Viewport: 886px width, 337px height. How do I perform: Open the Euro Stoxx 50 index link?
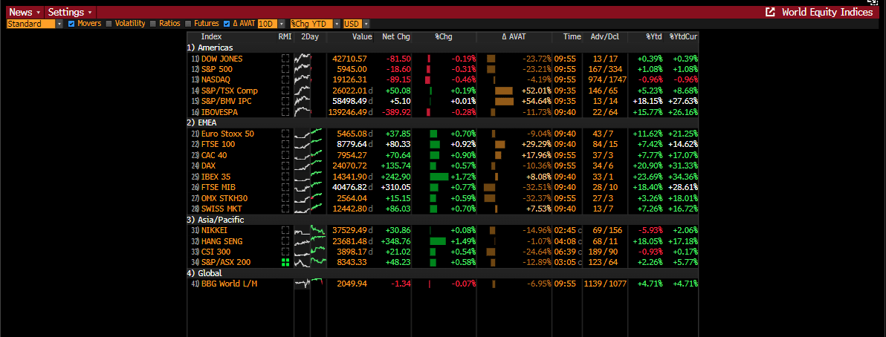[x=227, y=133]
